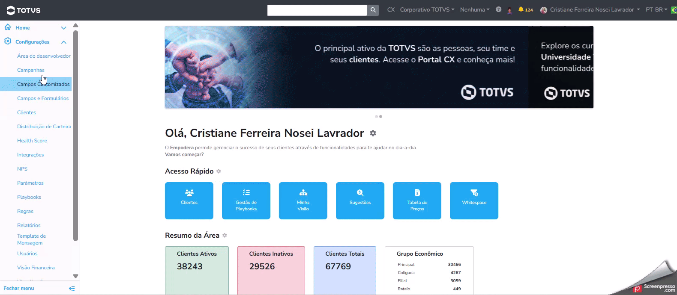Expand the Home menu chevron
This screenshot has height=295, width=677.
click(x=63, y=28)
